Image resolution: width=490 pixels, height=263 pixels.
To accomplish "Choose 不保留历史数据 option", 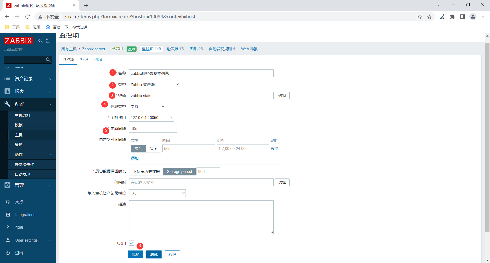I will pyautogui.click(x=146, y=172).
